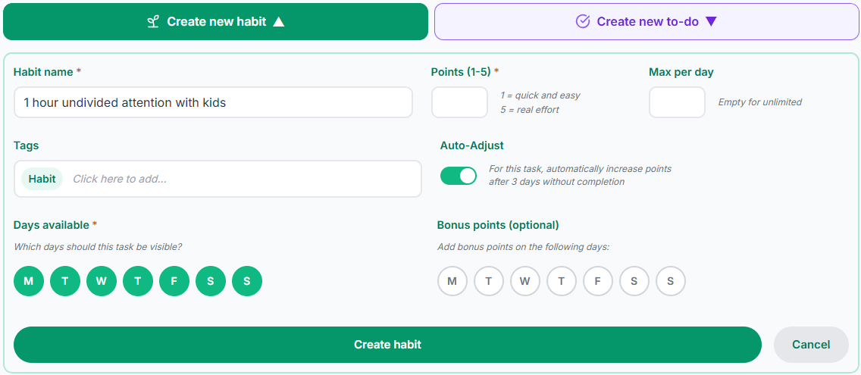This screenshot has height=375, width=861.
Task: Turn off the Auto-Adjust switch
Action: tap(459, 176)
